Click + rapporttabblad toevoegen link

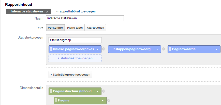[x=76, y=11]
